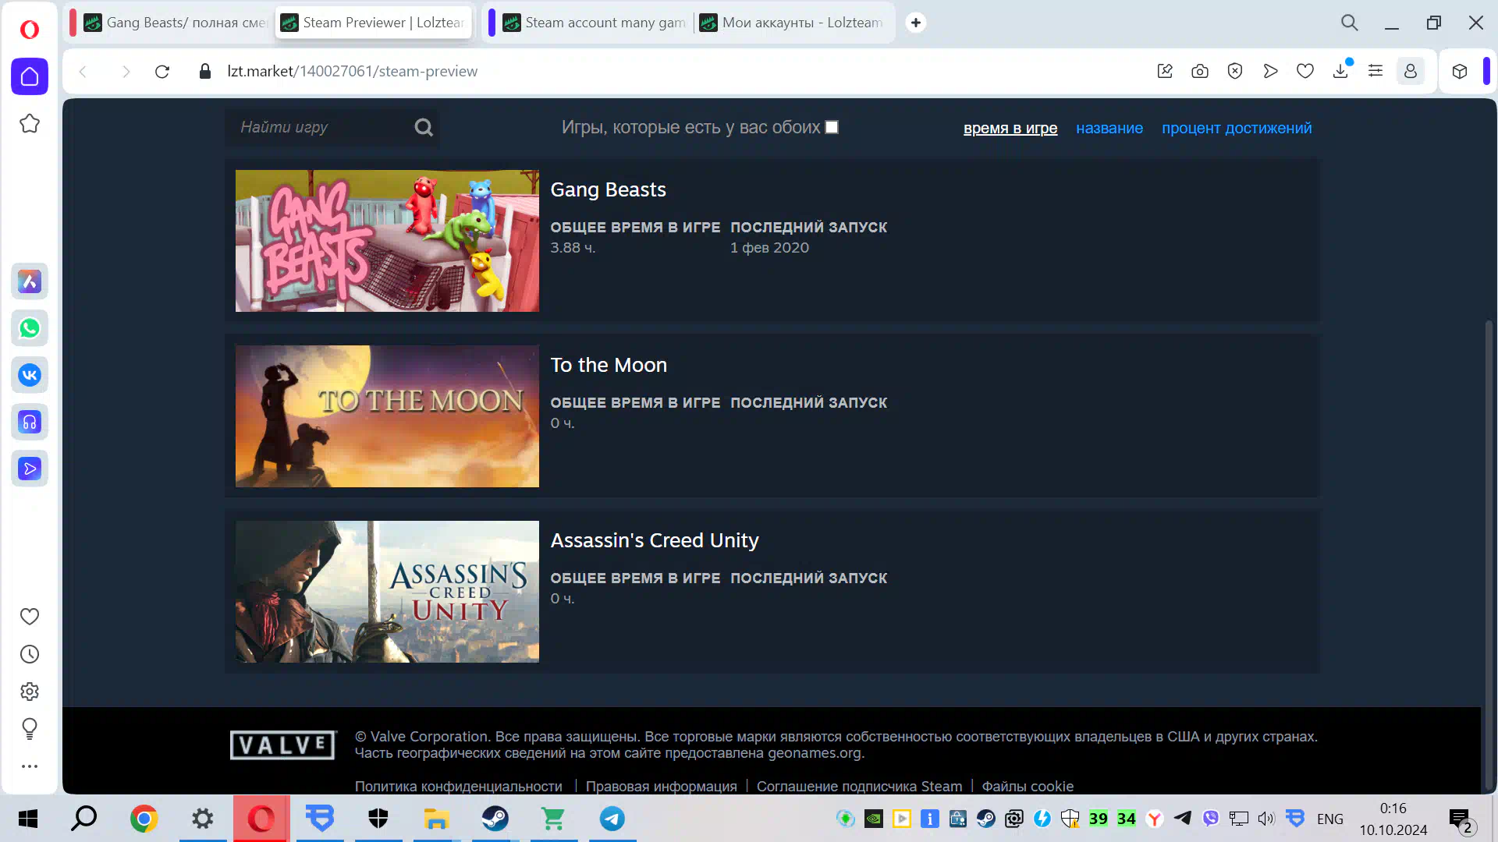Open sidebar music player headphones icon
Screen dimensions: 1498x842
tap(30, 422)
